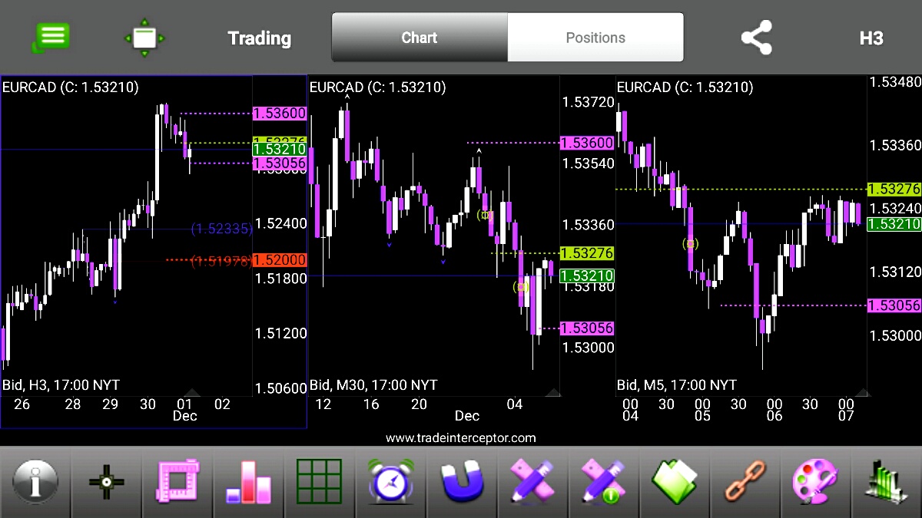Select the green 1.53210 label on M30 chart
The image size is (922, 518).
click(x=587, y=275)
